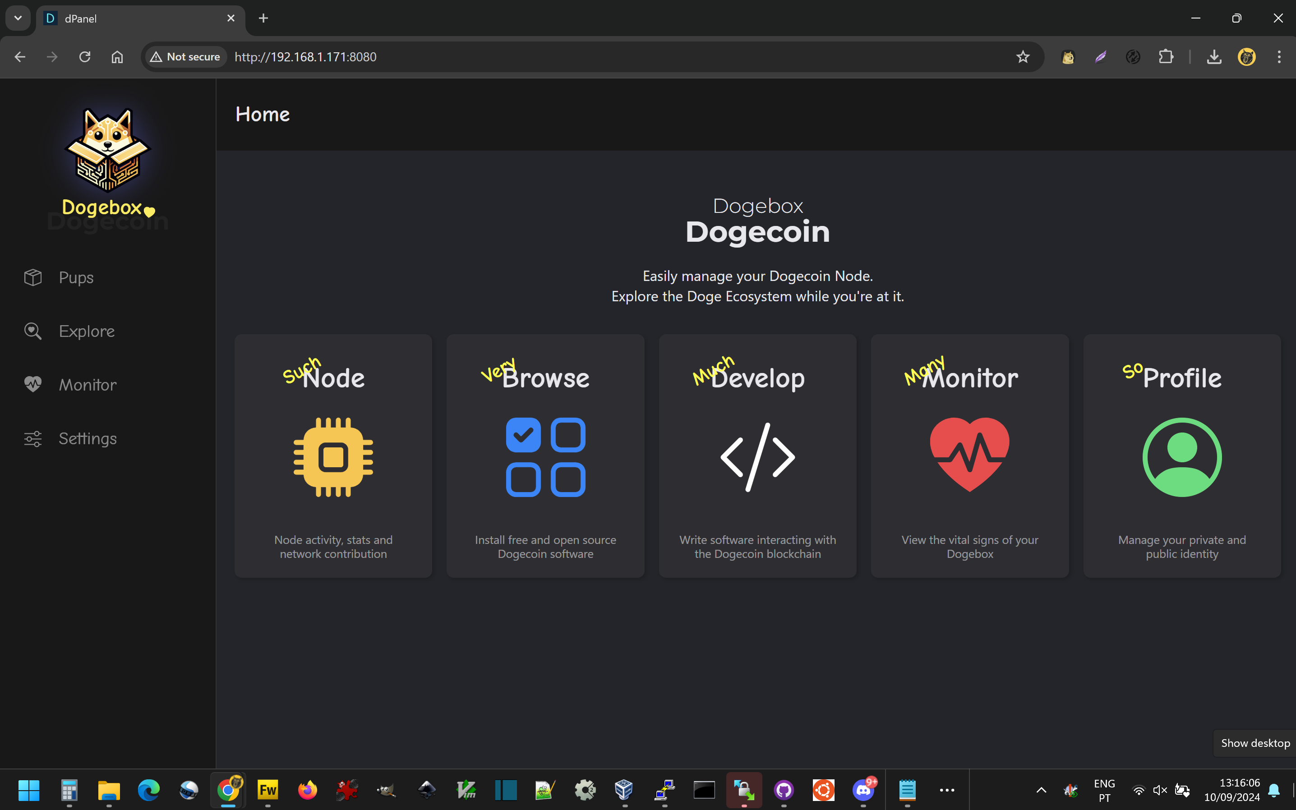Click the yellow chip Node icon
This screenshot has height=810, width=1296.
tap(333, 457)
